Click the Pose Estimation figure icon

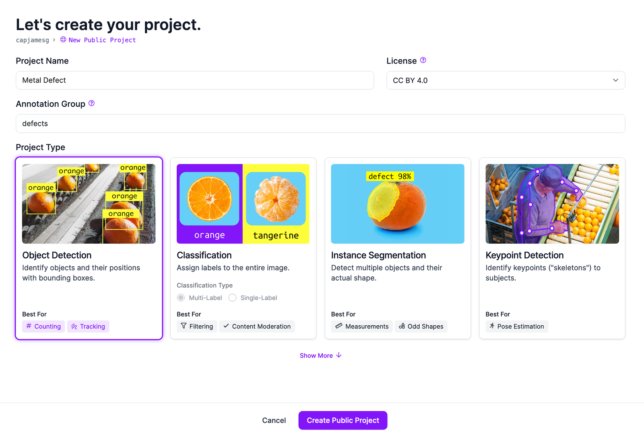492,327
